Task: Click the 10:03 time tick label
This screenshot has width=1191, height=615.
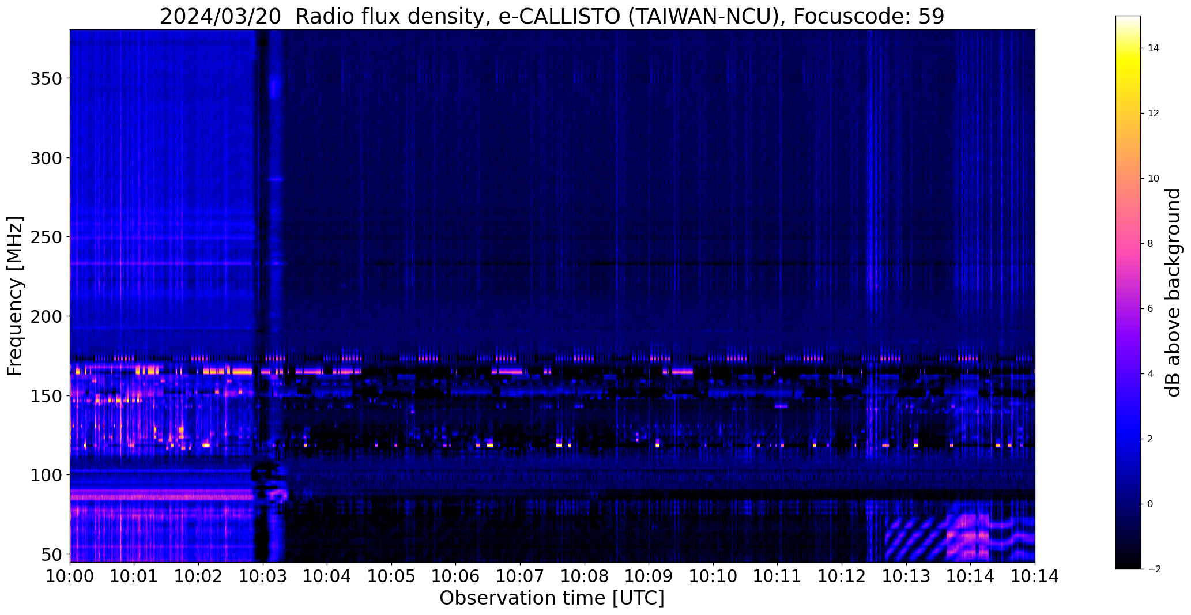Action: point(263,576)
